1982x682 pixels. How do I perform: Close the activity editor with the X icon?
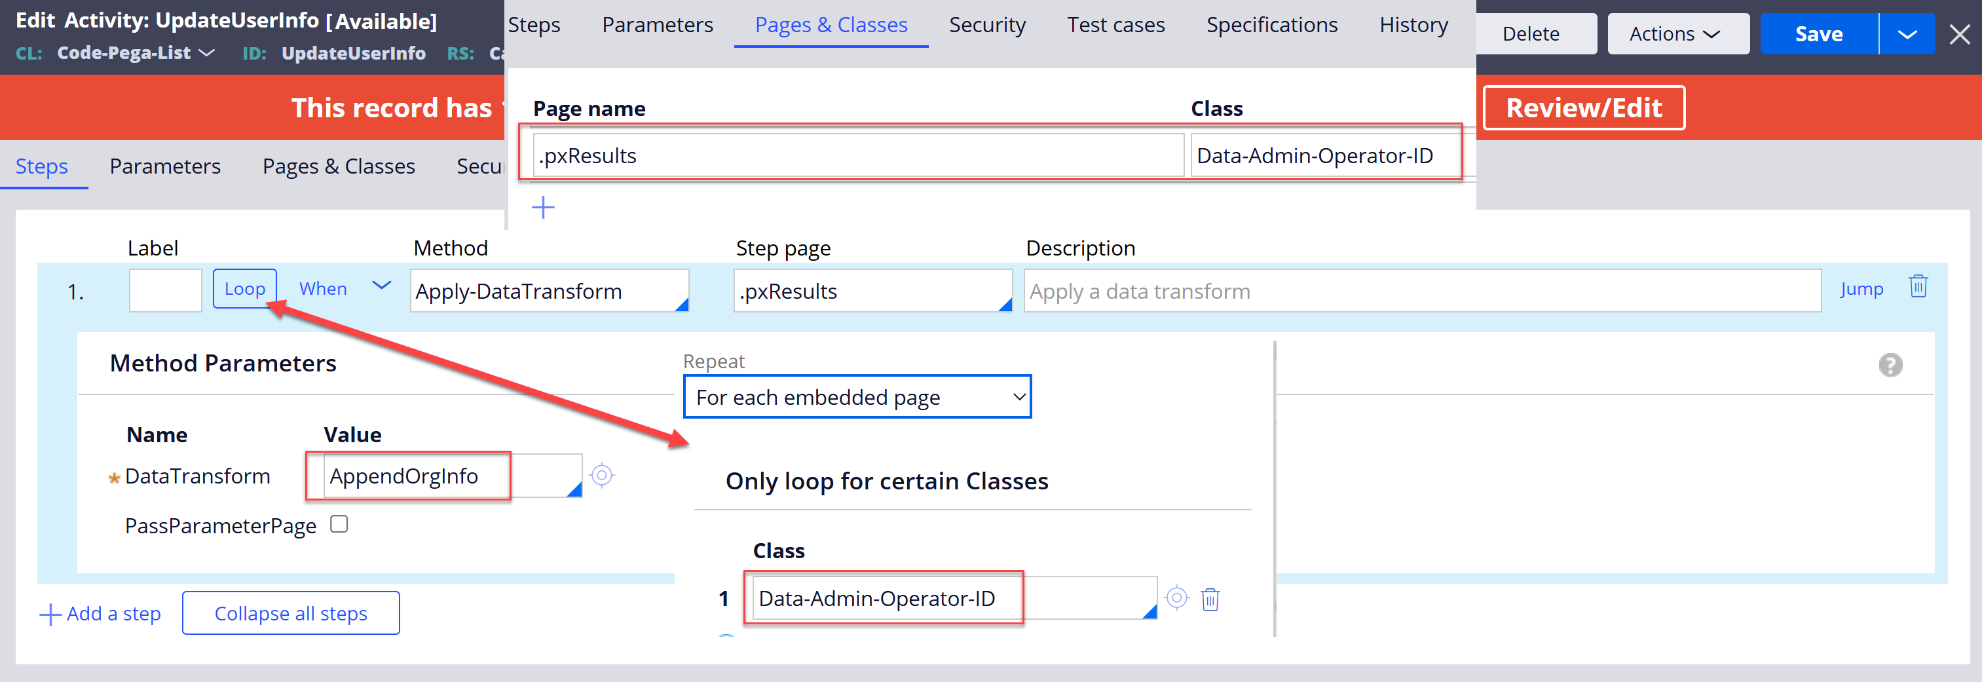click(x=1959, y=34)
